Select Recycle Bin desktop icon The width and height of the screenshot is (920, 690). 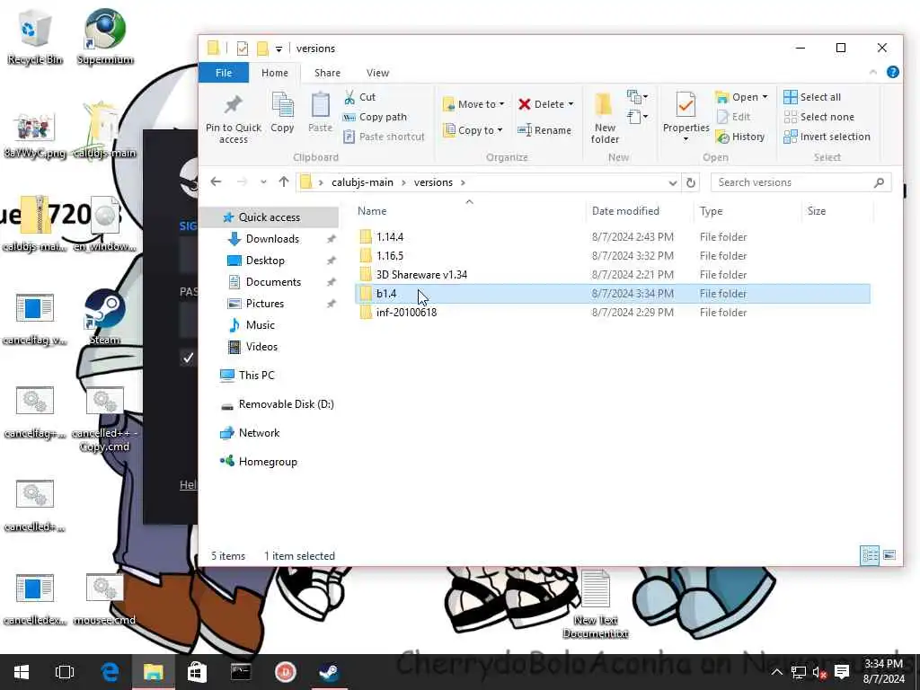35,36
